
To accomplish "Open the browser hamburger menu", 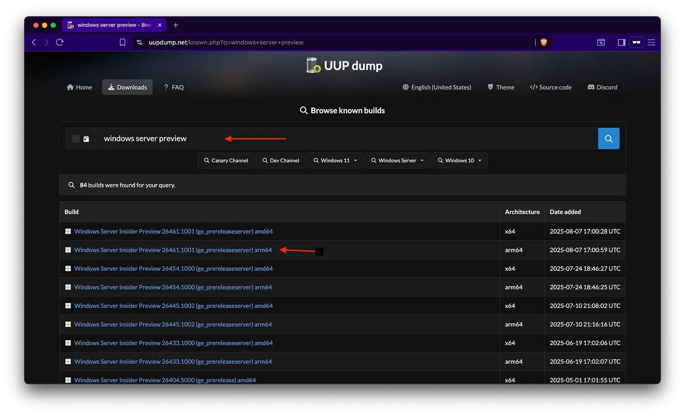I will (651, 42).
